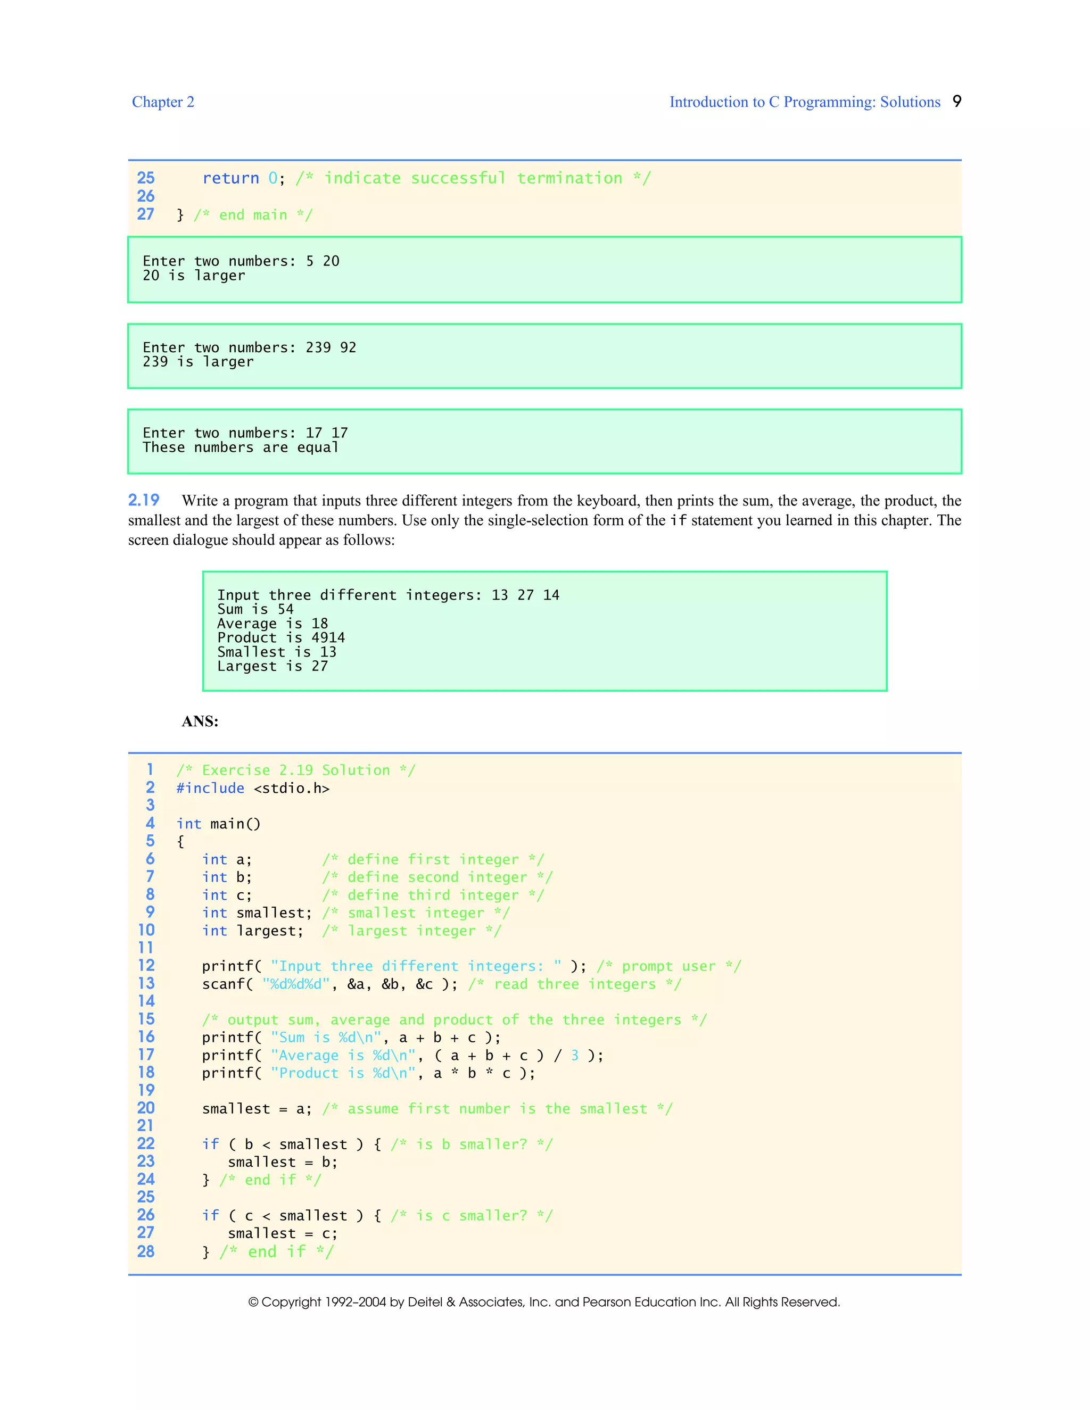Click the 'Sum is 54' line

pyautogui.click(x=255, y=609)
